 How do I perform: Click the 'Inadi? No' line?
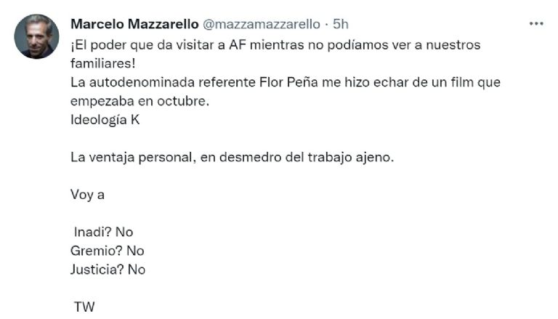pos(104,232)
